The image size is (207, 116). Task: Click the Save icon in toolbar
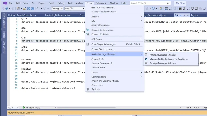pos(28,9)
